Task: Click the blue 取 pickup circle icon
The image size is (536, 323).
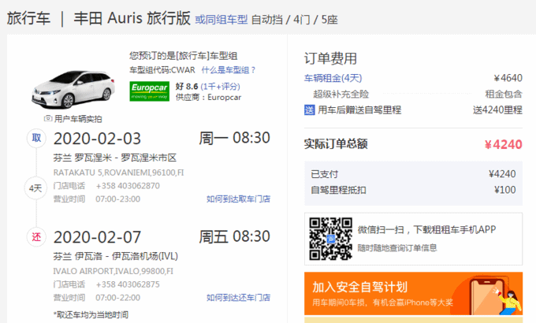Action: 36,138
